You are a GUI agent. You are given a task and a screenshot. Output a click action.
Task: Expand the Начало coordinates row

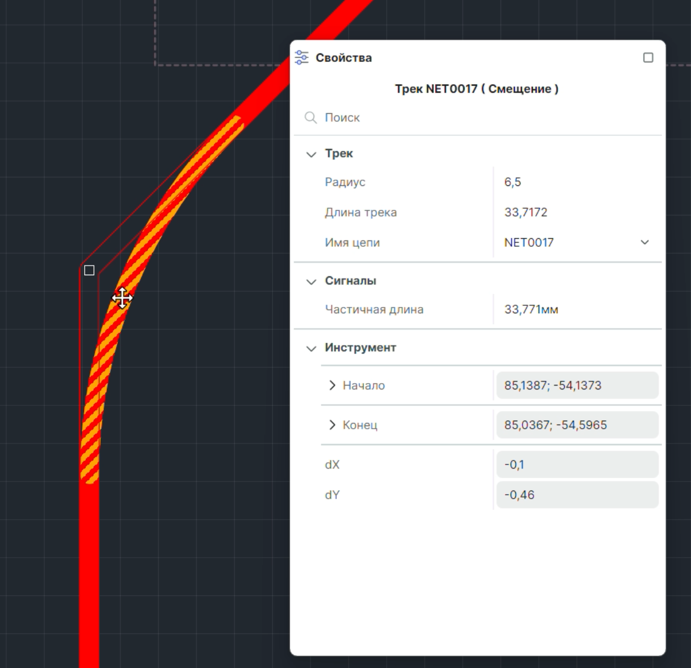click(332, 385)
